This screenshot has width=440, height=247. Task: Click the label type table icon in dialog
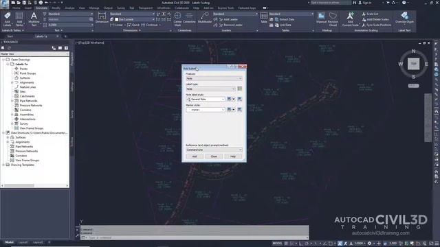[x=240, y=89]
